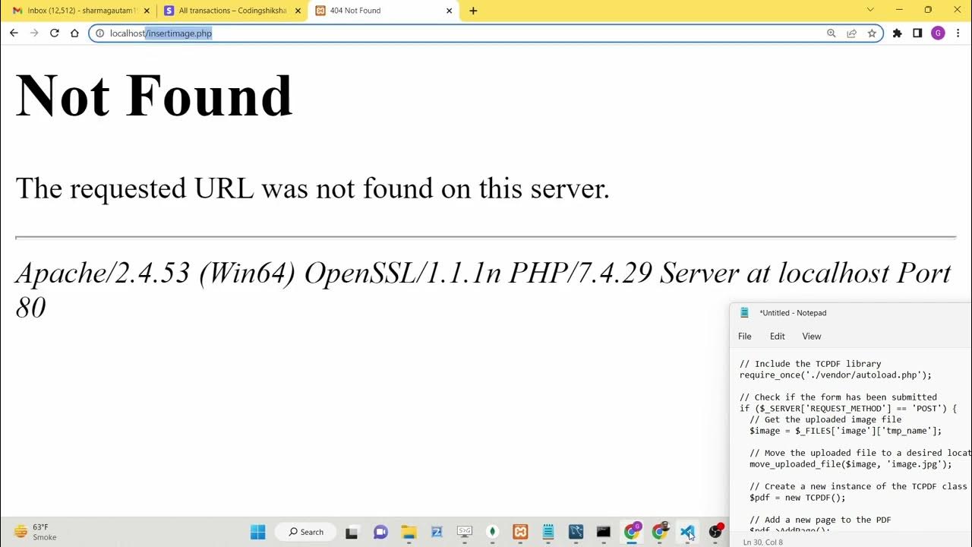Expand the tab search dropdown arrow

point(870,10)
